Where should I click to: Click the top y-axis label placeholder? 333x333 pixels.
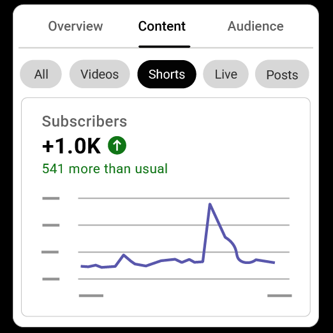pos(51,198)
